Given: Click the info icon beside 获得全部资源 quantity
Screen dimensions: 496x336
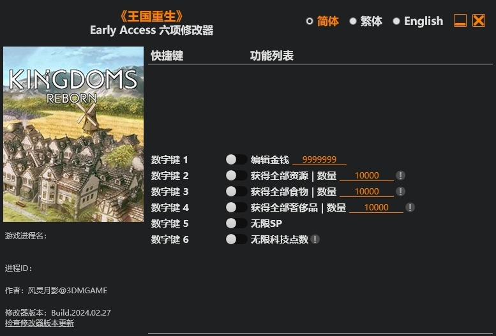Looking at the screenshot, I should [x=400, y=175].
